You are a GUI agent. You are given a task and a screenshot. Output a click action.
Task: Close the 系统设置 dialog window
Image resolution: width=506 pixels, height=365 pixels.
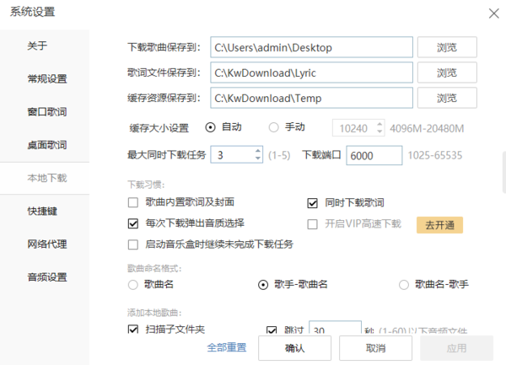(x=493, y=13)
